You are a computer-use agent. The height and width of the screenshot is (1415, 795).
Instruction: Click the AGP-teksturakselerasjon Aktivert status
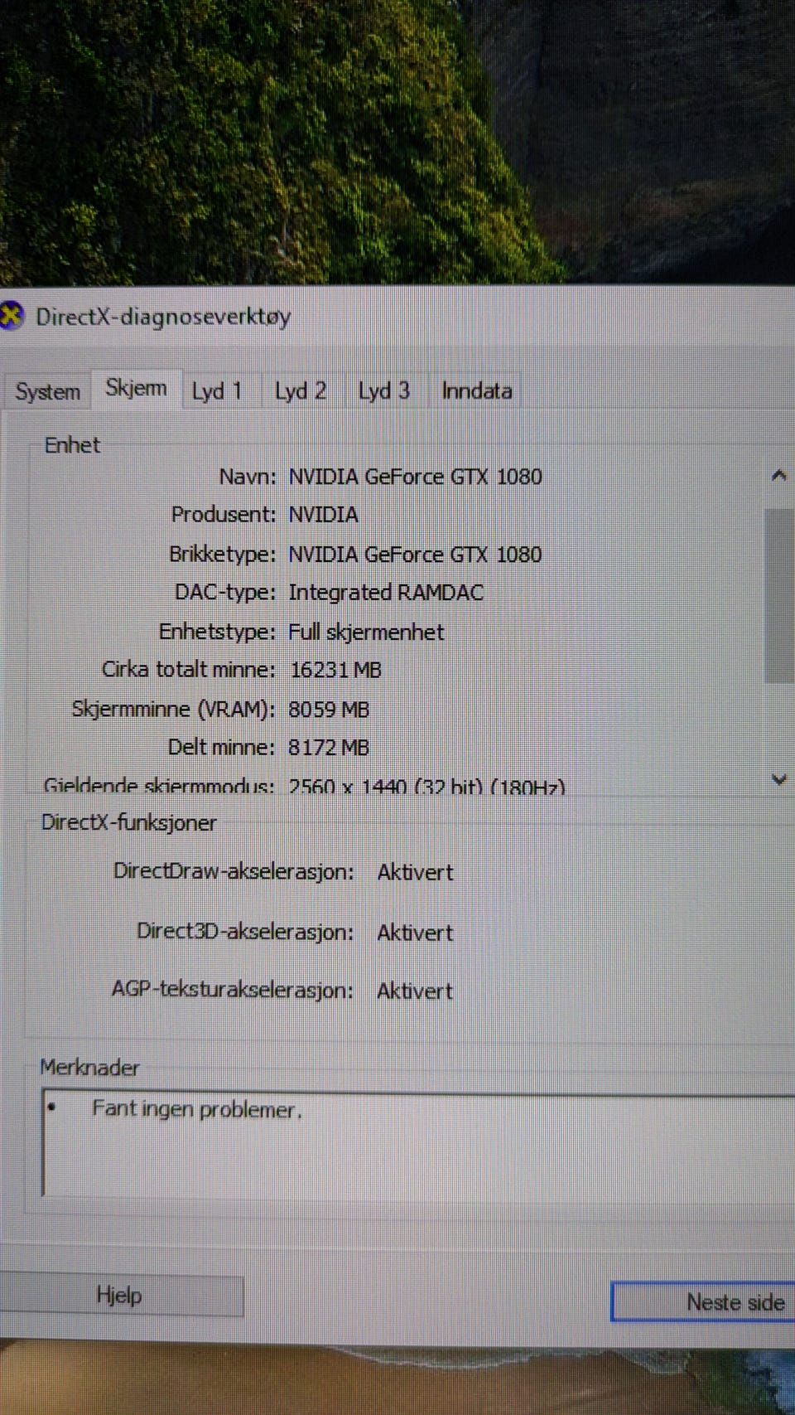pos(415,991)
